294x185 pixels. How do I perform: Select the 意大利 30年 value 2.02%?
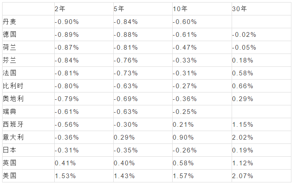pyautogui.click(x=242, y=137)
